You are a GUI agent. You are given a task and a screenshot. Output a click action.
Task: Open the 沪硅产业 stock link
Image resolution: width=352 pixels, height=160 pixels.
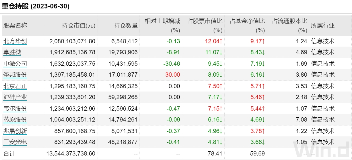coord(15,97)
